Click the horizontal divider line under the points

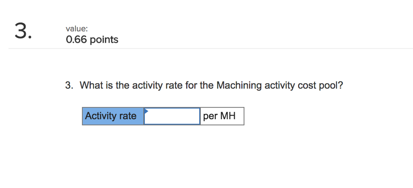click(x=206, y=49)
